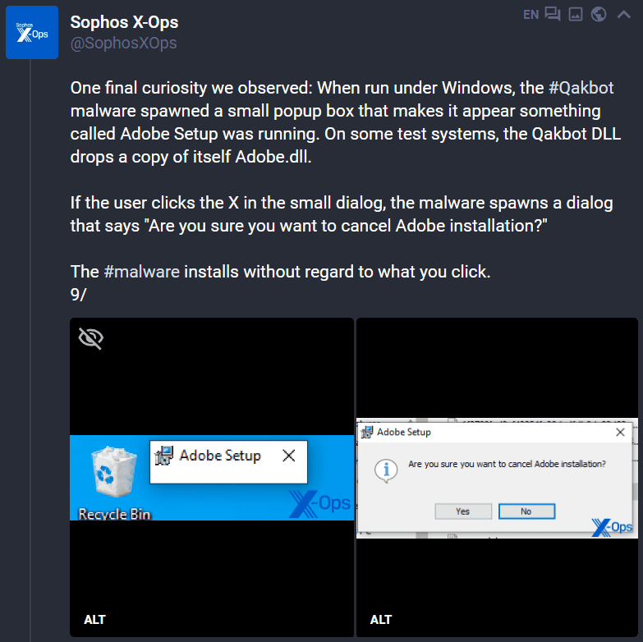Viewport: 643px width, 642px height.
Task: Click the Recycle Bin desktop icon
Action: [x=114, y=483]
